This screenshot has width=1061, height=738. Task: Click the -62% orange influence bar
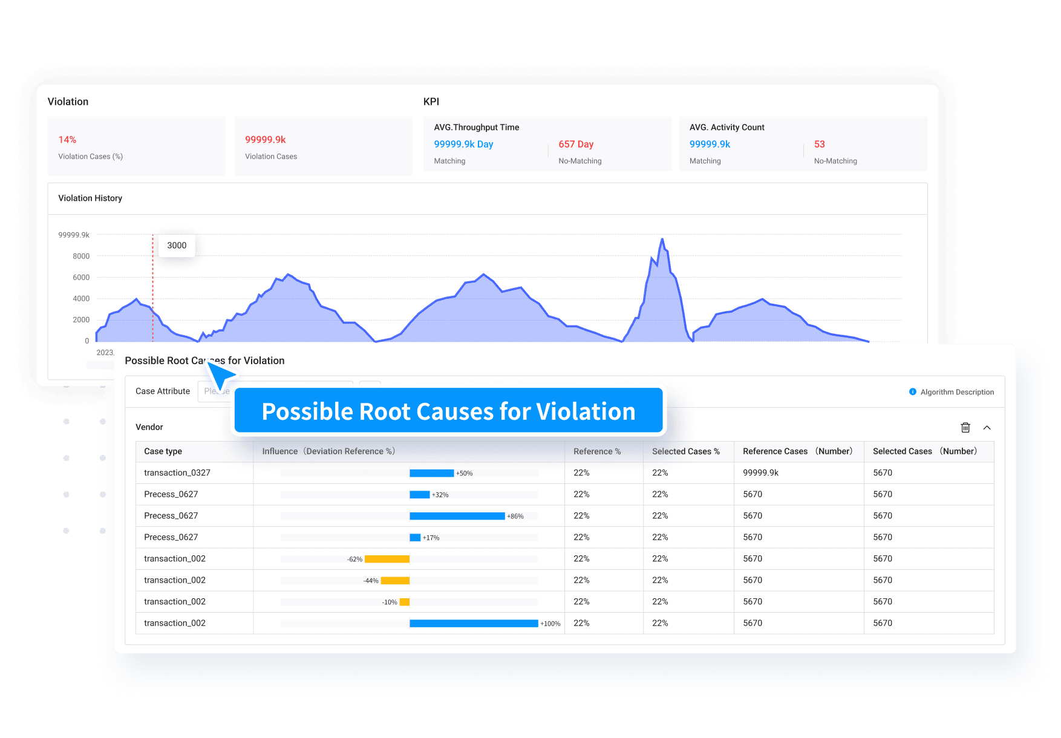coord(387,559)
